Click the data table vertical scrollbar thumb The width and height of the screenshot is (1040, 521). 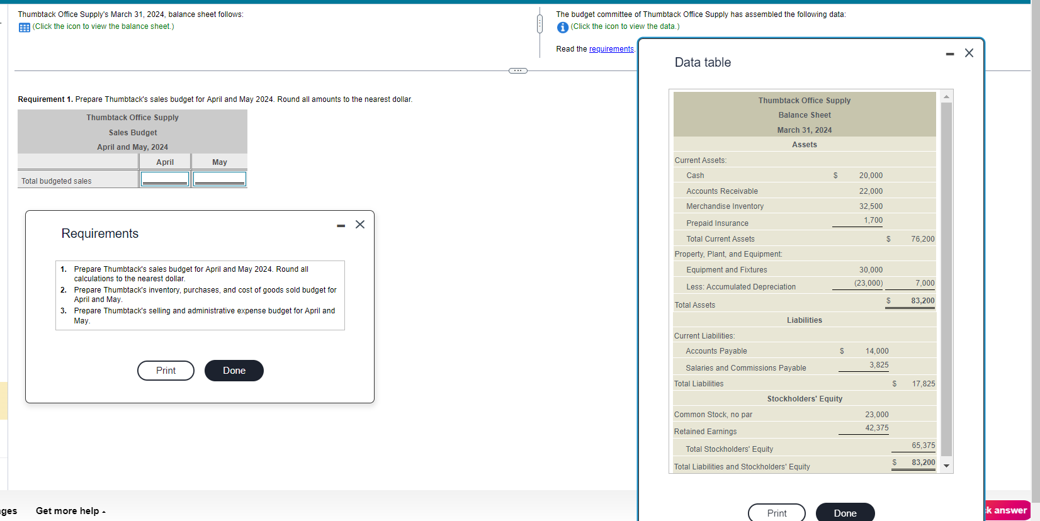click(946, 279)
